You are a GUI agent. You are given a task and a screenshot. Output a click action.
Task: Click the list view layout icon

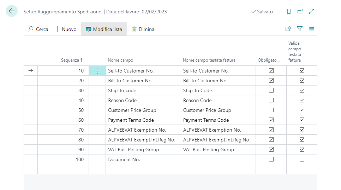pos(311,29)
